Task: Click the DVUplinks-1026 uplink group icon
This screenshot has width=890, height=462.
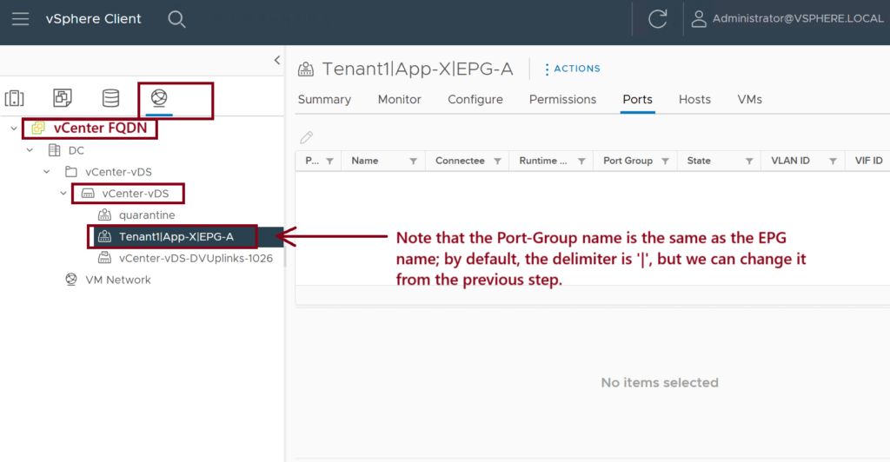Action: tap(104, 258)
